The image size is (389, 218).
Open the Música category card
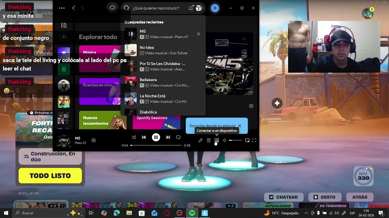(x=100, y=59)
